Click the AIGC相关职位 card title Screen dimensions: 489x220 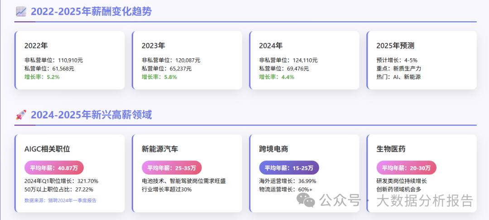pos(47,149)
